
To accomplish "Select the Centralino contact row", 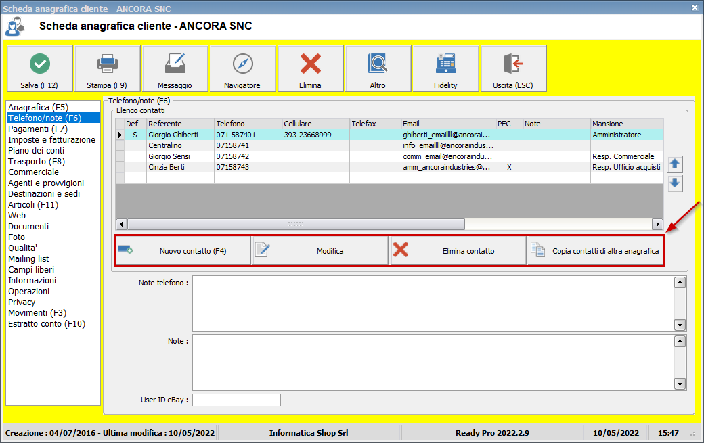I will [389, 145].
